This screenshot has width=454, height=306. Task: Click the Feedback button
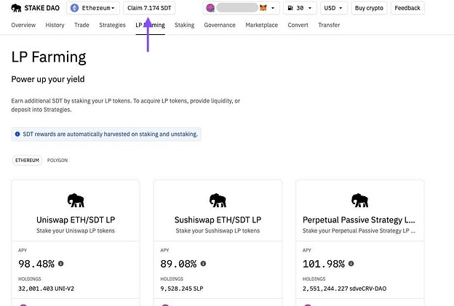[x=407, y=8]
